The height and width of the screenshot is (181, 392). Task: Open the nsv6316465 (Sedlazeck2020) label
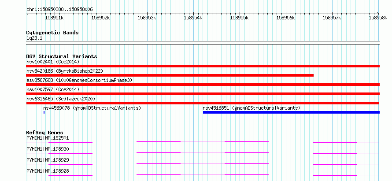(x=61, y=99)
